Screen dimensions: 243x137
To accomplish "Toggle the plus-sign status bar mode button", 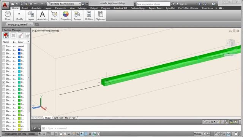I will point(82,134).
